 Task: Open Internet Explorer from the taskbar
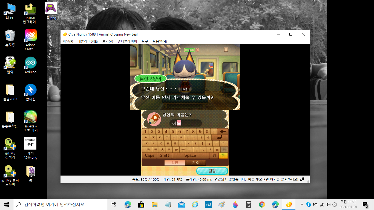click(195, 204)
